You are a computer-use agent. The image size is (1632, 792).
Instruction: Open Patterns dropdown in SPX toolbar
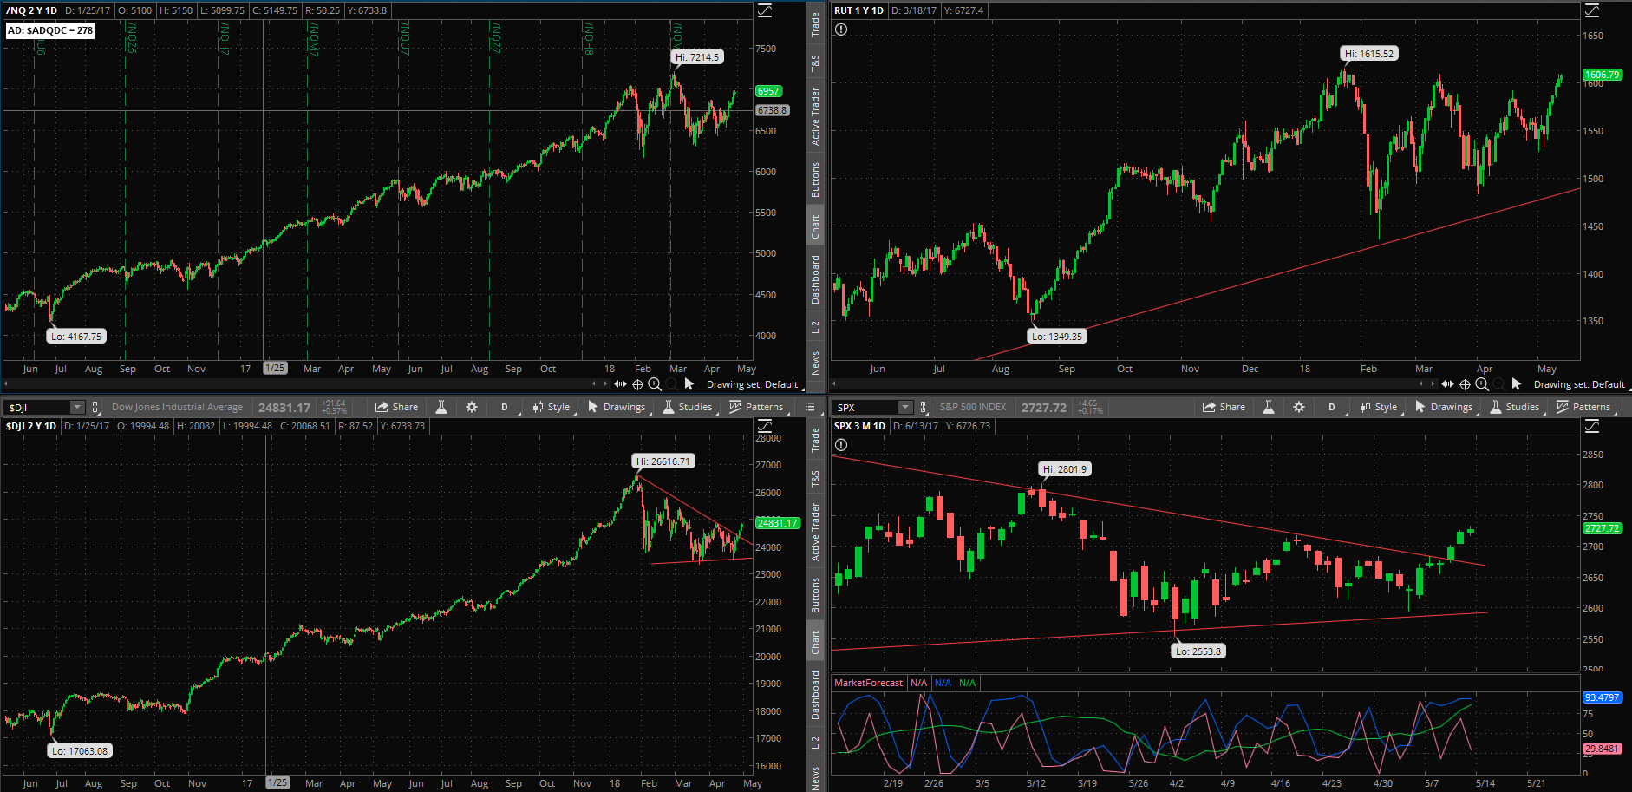[x=1584, y=407]
